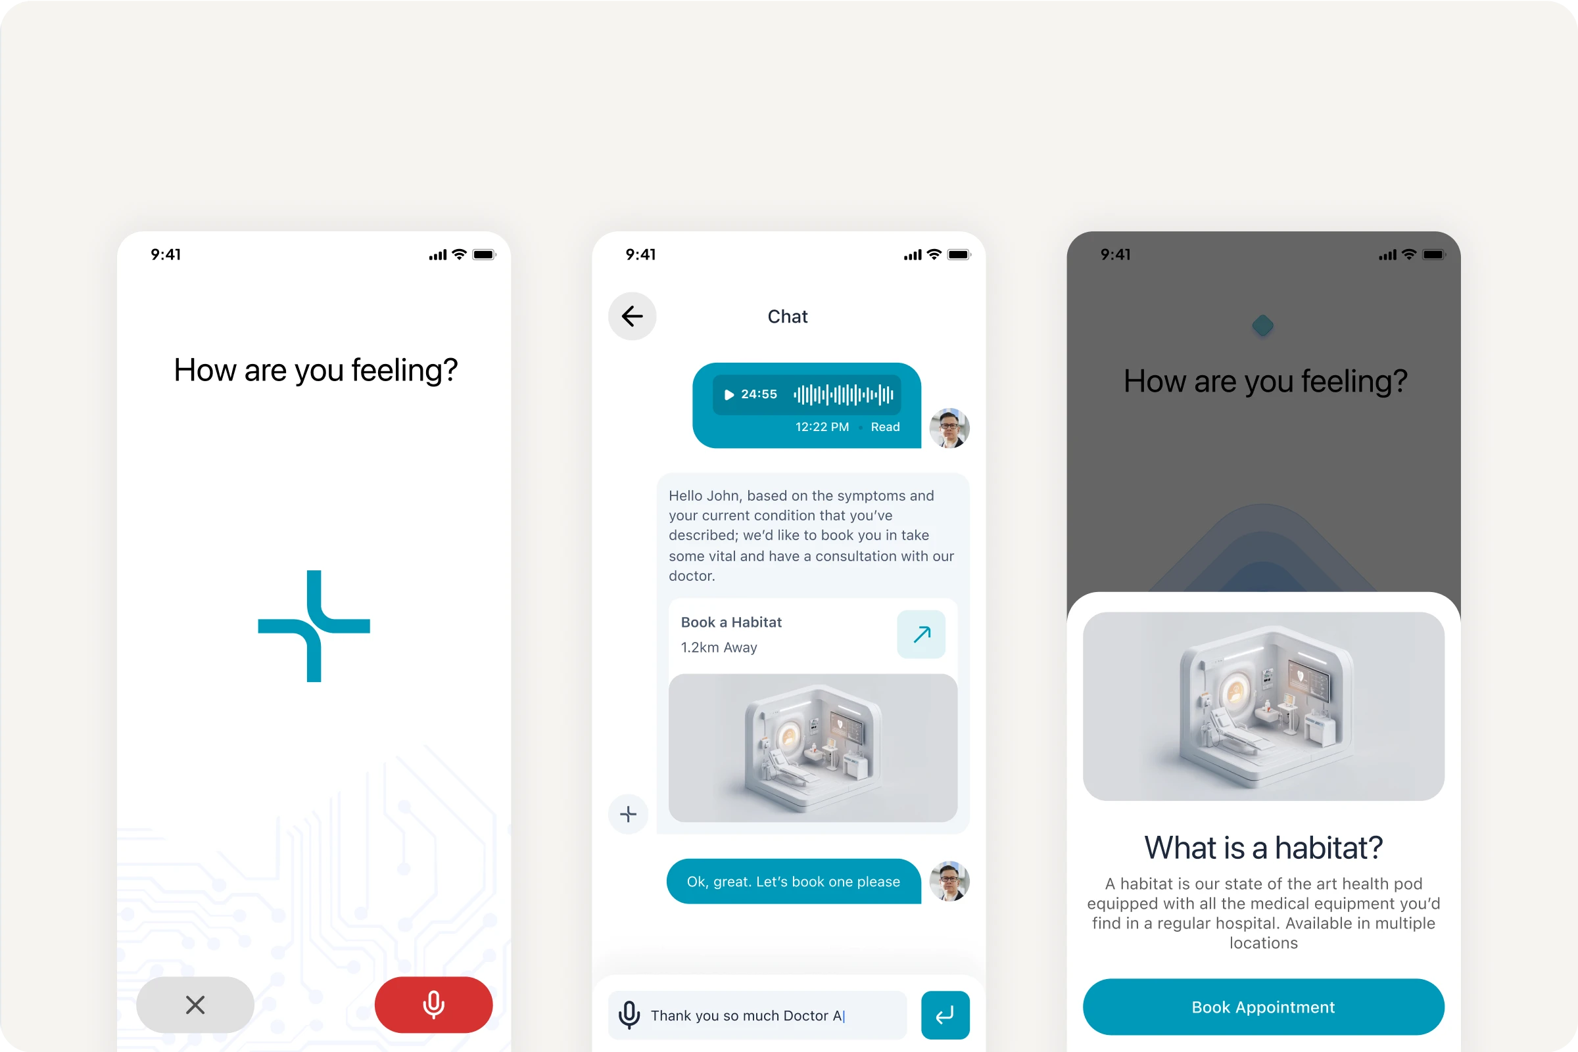Tap the back arrow icon in Chat
Screen dimensions: 1578x1052
pyautogui.click(x=631, y=316)
